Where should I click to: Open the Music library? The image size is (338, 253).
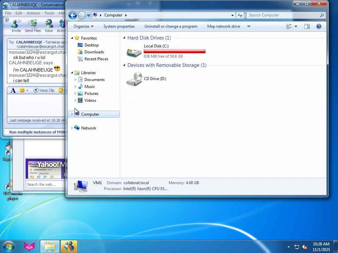point(90,87)
